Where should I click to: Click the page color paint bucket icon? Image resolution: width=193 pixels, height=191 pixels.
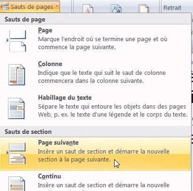116,8
